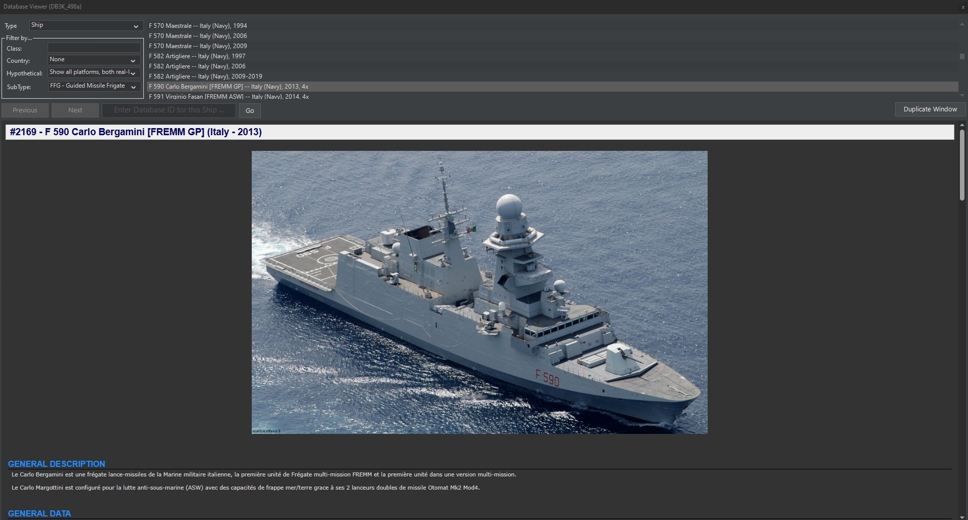The height and width of the screenshot is (520, 968).
Task: Click the details pane scroll down arrow
Action: [x=962, y=517]
